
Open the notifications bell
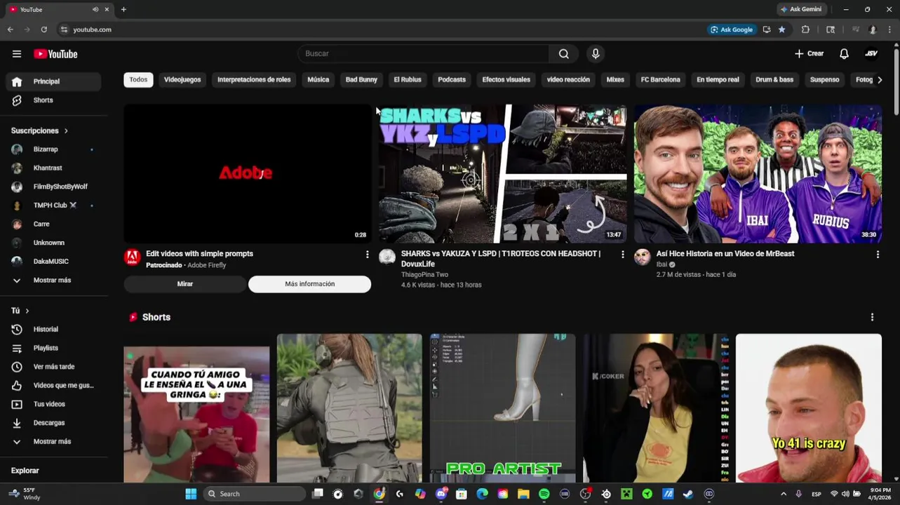844,54
